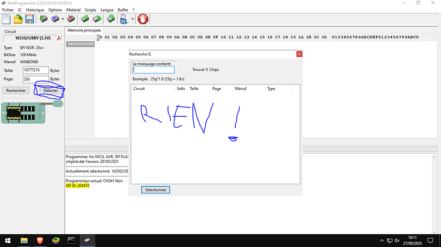Click the Detecter button
This screenshot has height=247, width=441.
click(x=50, y=91)
